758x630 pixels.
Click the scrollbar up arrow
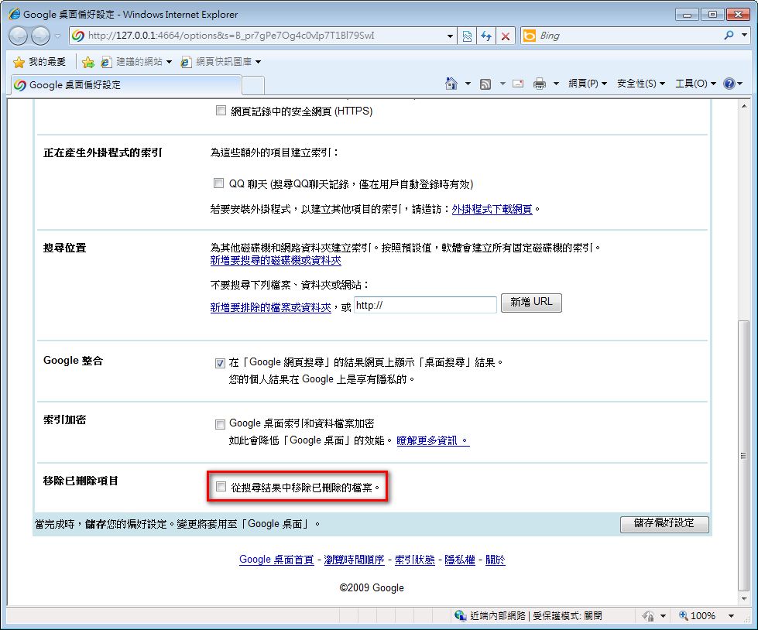click(743, 105)
